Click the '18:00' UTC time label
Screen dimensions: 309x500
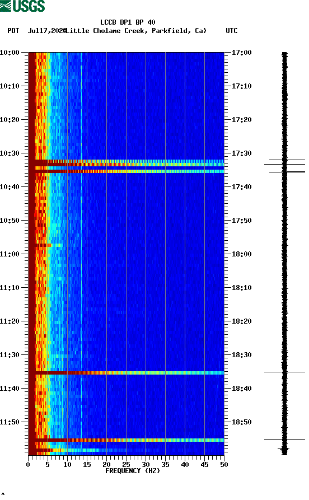(x=241, y=254)
